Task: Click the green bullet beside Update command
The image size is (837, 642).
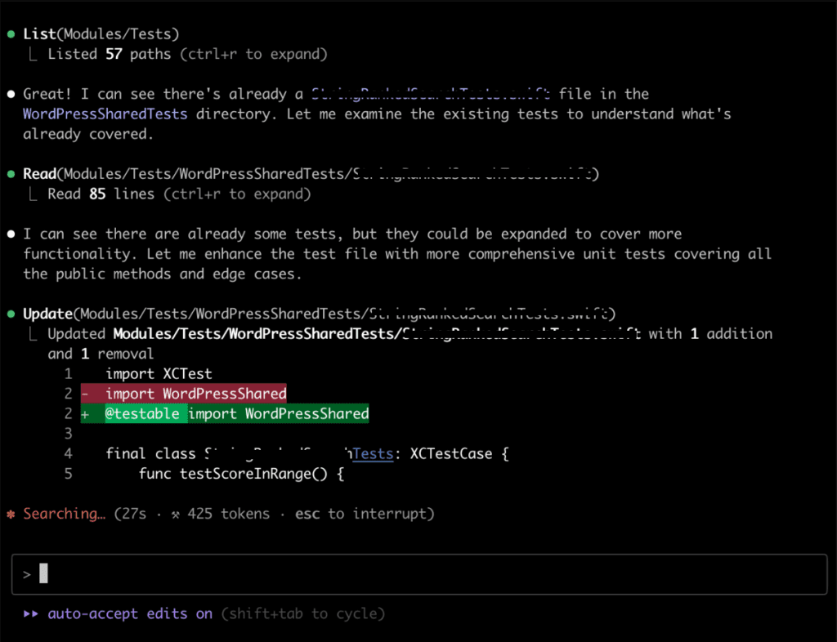Action: pyautogui.click(x=11, y=314)
